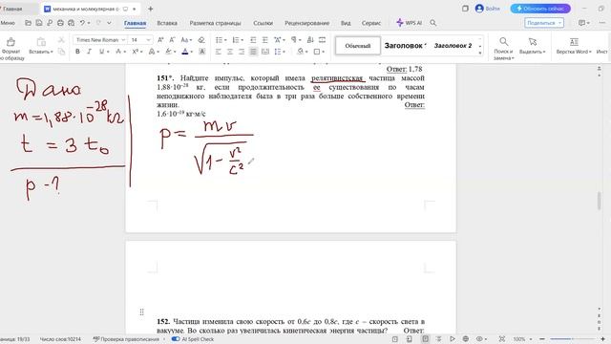Click the distributed alignment icon
611x344 pixels.
tap(265, 52)
